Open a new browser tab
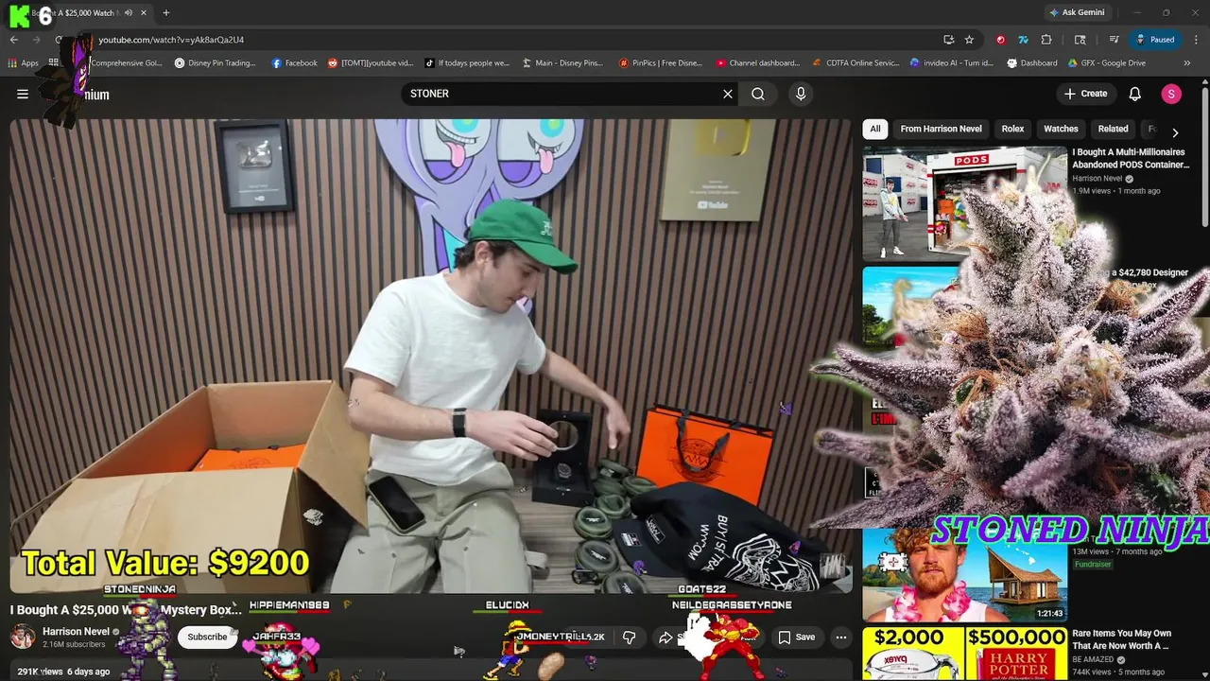1210x681 pixels. pyautogui.click(x=165, y=12)
